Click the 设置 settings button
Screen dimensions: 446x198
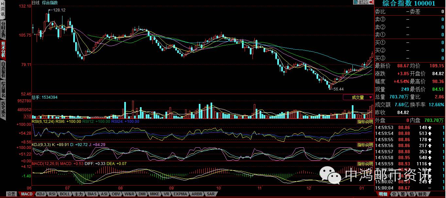(x=11, y=194)
